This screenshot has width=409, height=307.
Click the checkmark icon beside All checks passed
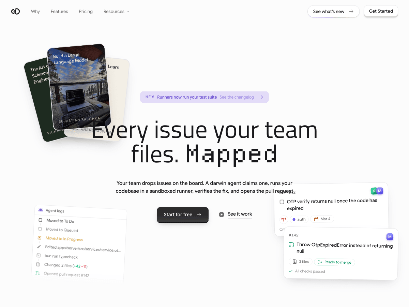[291, 271]
